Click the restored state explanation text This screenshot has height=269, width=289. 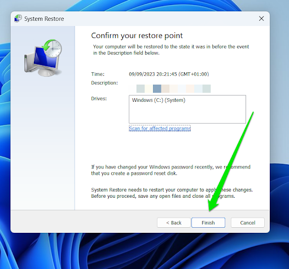coord(171,50)
